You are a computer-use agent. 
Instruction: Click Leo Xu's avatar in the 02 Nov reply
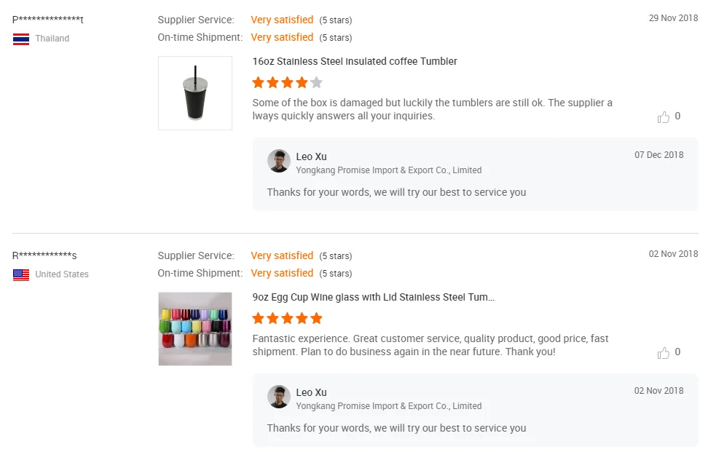point(278,397)
